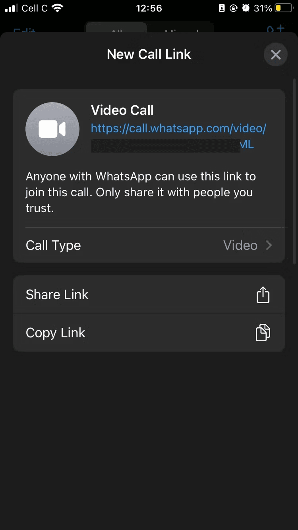Viewport: 298px width, 530px height.
Task: Close the New Call Link sheet
Action: [275, 54]
